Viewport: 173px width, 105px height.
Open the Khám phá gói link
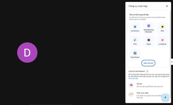pos(133,79)
